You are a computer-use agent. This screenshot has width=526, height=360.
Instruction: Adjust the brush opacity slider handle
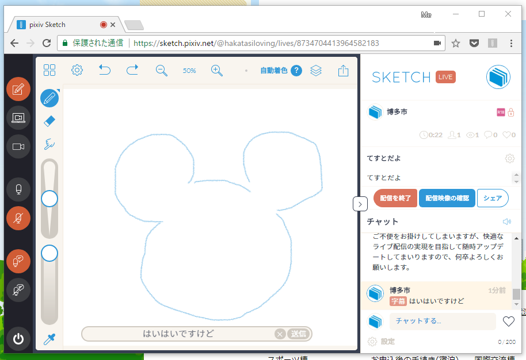click(49, 253)
